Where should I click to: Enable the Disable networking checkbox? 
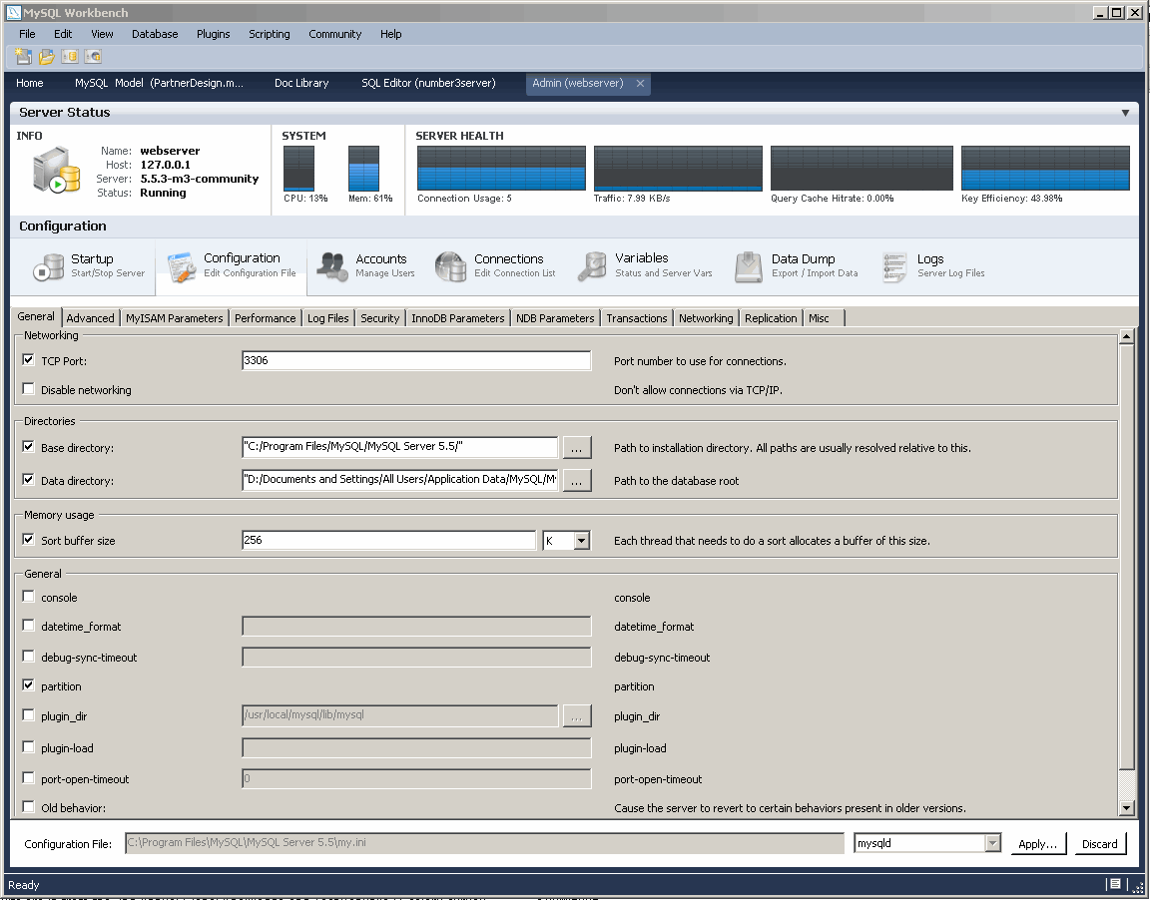coord(28,388)
